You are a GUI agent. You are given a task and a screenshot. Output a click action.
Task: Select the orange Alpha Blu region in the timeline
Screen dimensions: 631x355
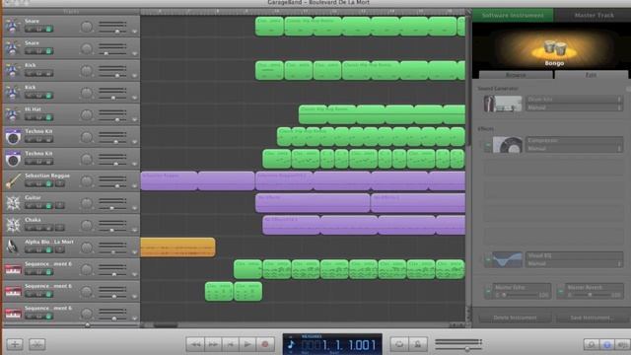click(177, 248)
